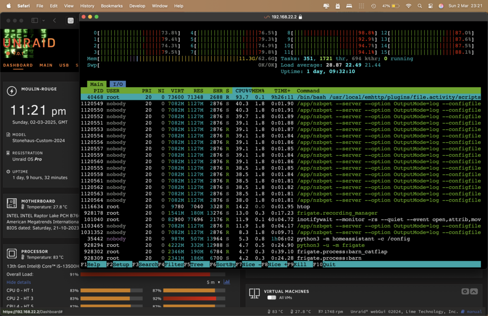Image resolution: width=488 pixels, height=316 pixels.
Task: Click the Overall Load progress bar
Action: click(153, 275)
